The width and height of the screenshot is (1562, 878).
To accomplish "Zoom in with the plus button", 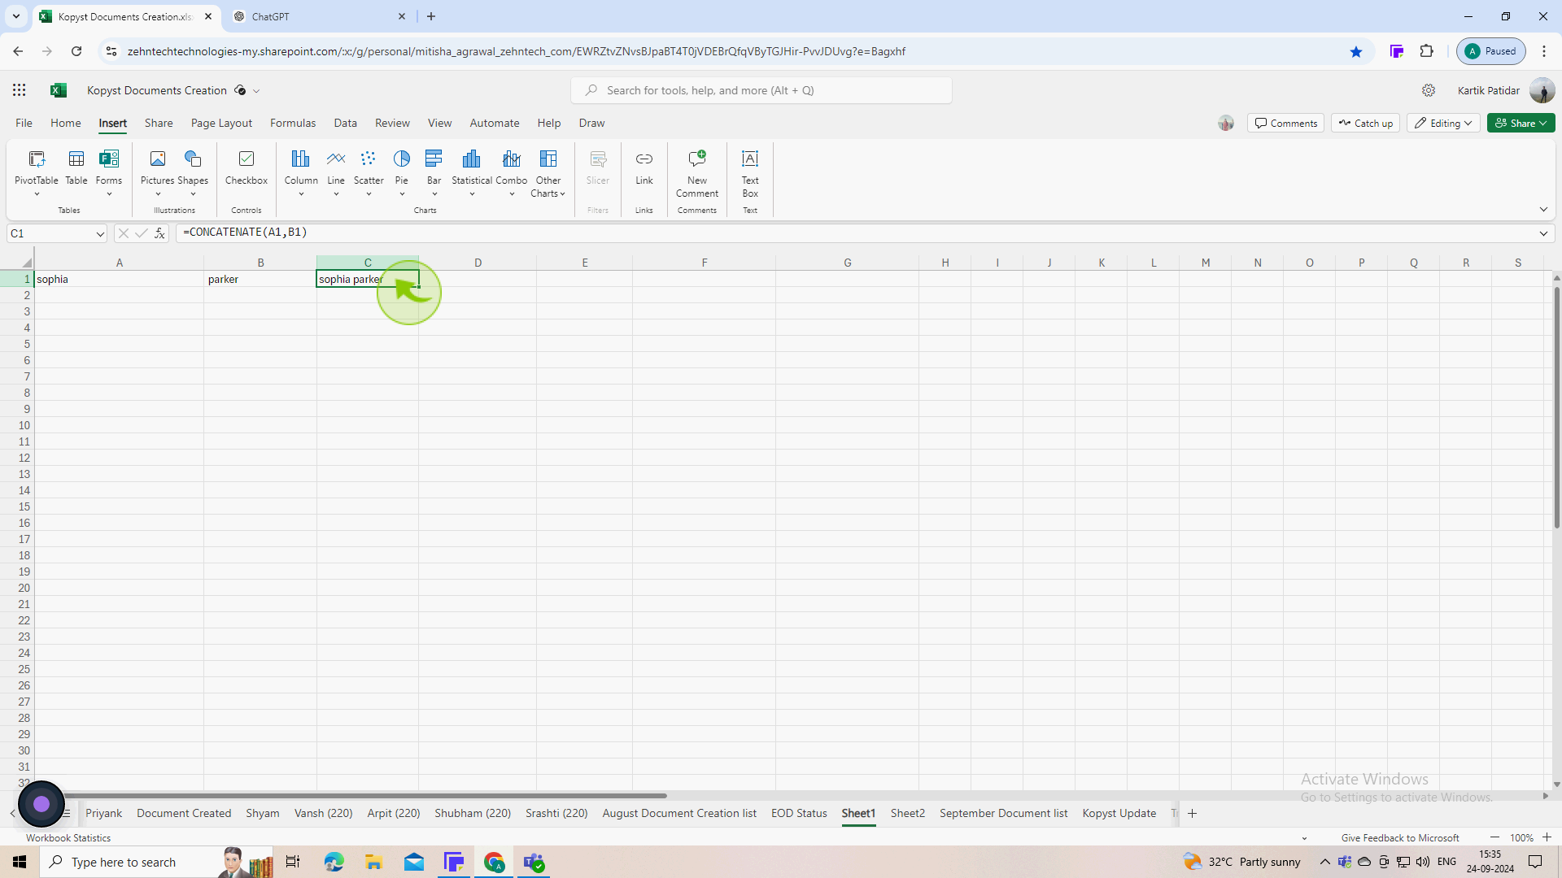I will [1547, 837].
